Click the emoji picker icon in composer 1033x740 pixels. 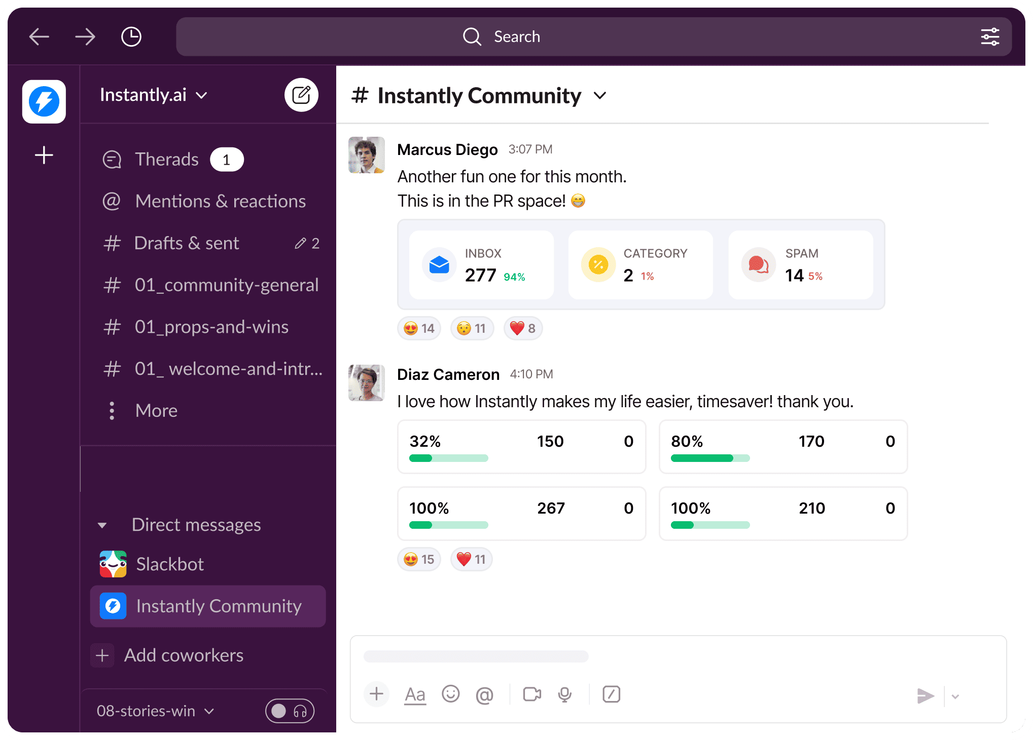(x=450, y=694)
